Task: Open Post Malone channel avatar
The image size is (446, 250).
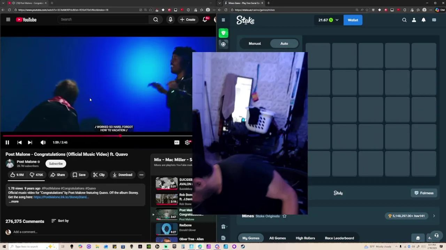Action: (10, 164)
